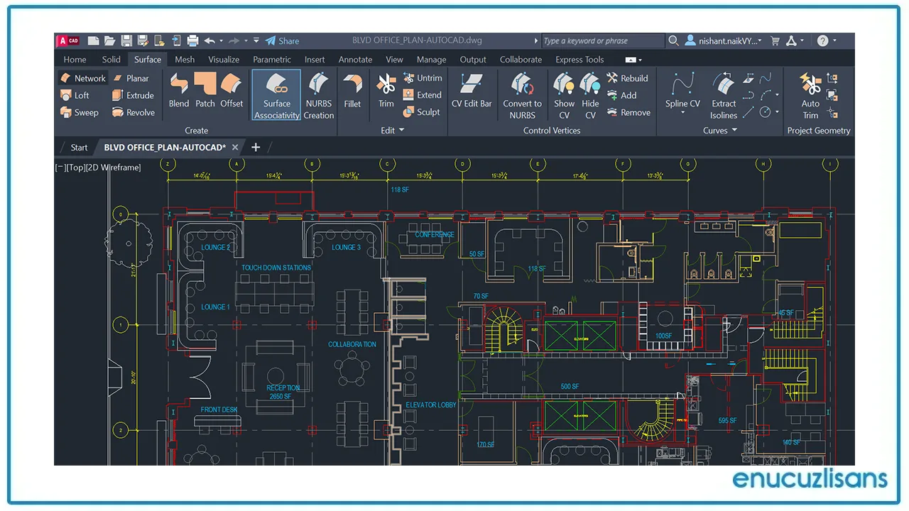Click the Autodesk App Store cart icon
The image size is (909, 511).
[775, 41]
